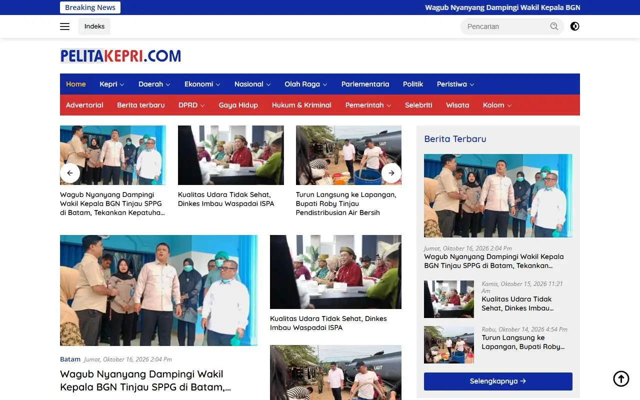Click the Batam category link
This screenshot has height=400, width=640.
tap(70, 359)
